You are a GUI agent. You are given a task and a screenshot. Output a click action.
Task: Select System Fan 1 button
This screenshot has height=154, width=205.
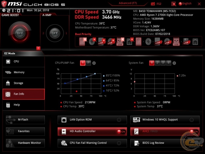point(152,63)
